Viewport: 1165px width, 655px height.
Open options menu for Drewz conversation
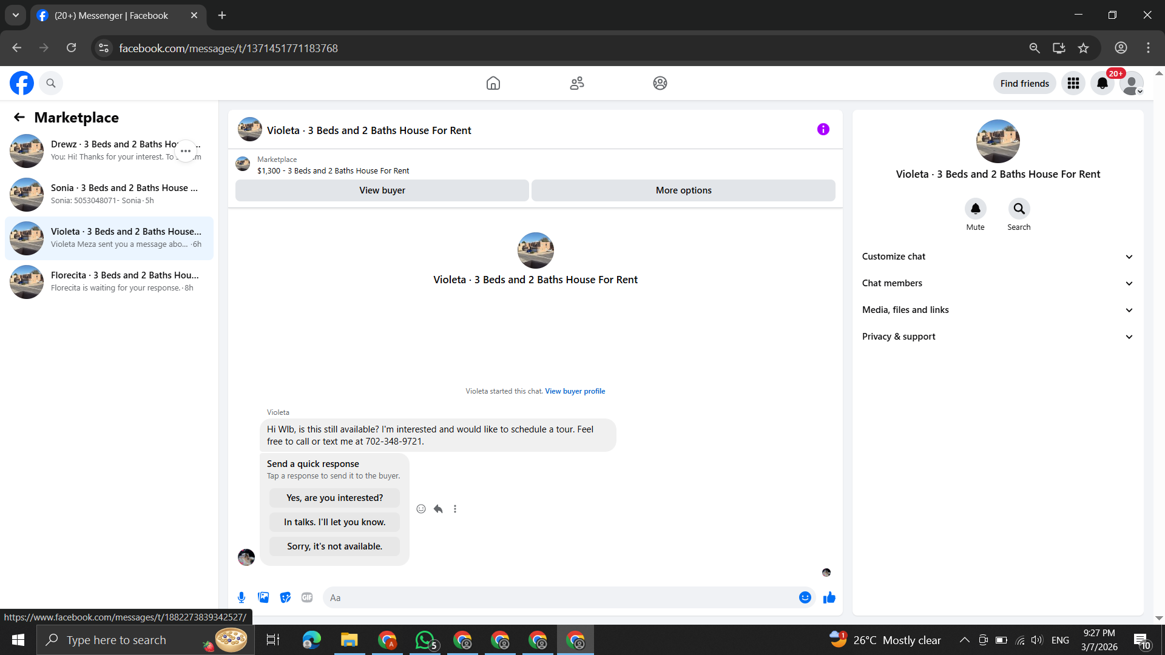(x=186, y=151)
